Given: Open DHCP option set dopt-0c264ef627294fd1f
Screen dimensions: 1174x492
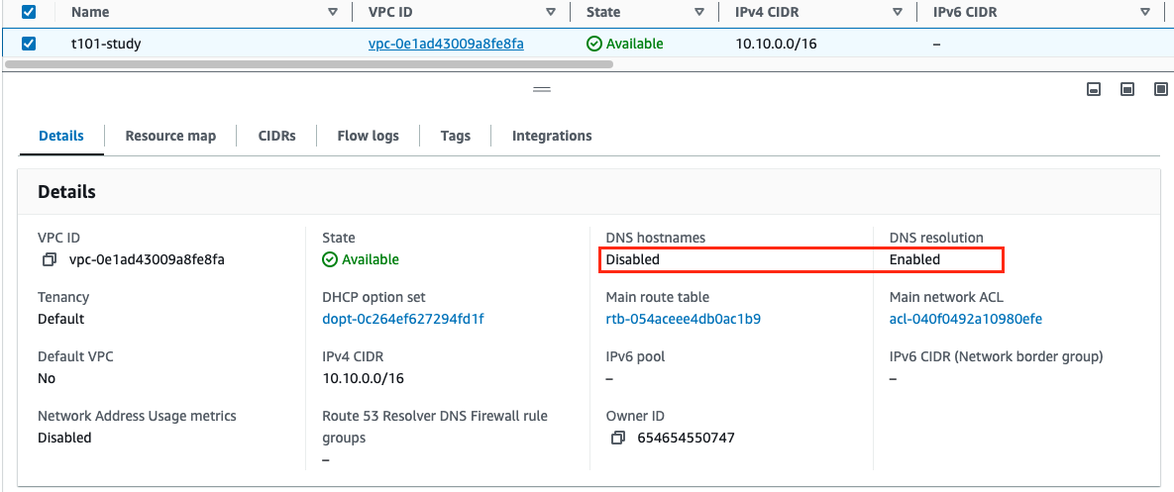Looking at the screenshot, I should coord(403,319).
